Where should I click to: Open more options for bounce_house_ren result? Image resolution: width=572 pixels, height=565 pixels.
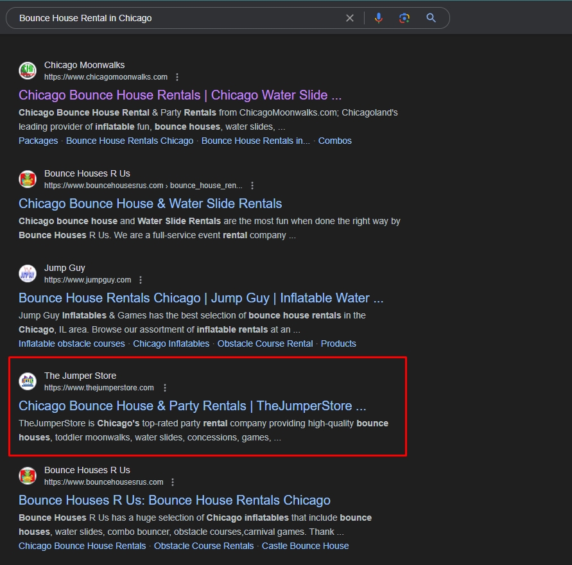point(252,186)
